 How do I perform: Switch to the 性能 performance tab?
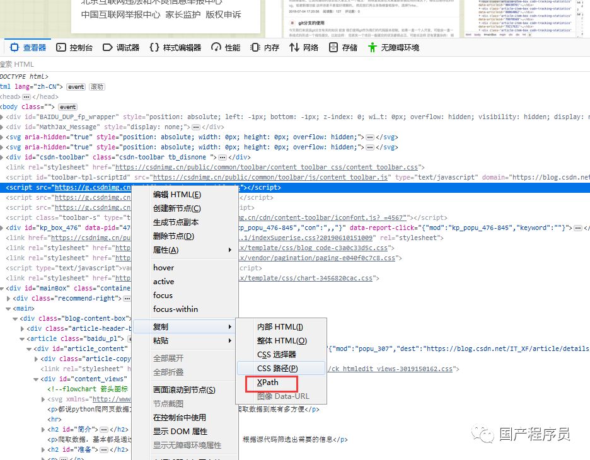[x=226, y=47]
